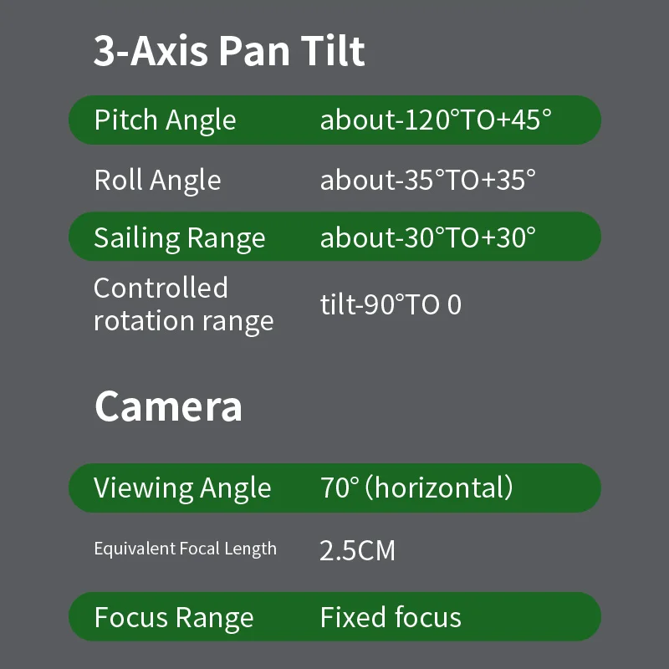The width and height of the screenshot is (669, 669).
Task: Select the about-35°TO+35° roll value
Action: point(427,180)
